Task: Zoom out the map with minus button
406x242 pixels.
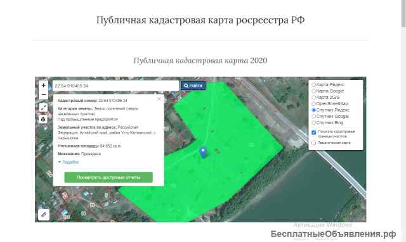Action: click(x=44, y=95)
